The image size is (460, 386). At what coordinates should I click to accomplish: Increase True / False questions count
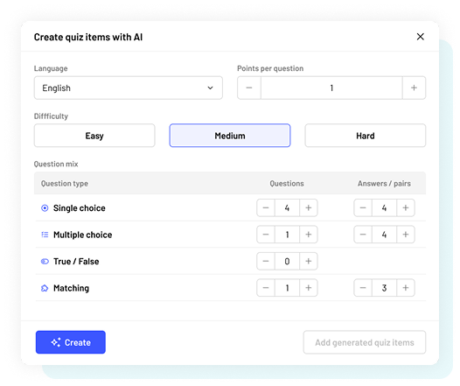point(309,261)
